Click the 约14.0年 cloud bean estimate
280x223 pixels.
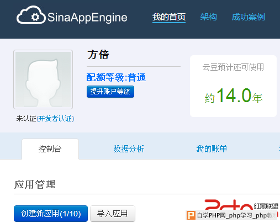(234, 96)
